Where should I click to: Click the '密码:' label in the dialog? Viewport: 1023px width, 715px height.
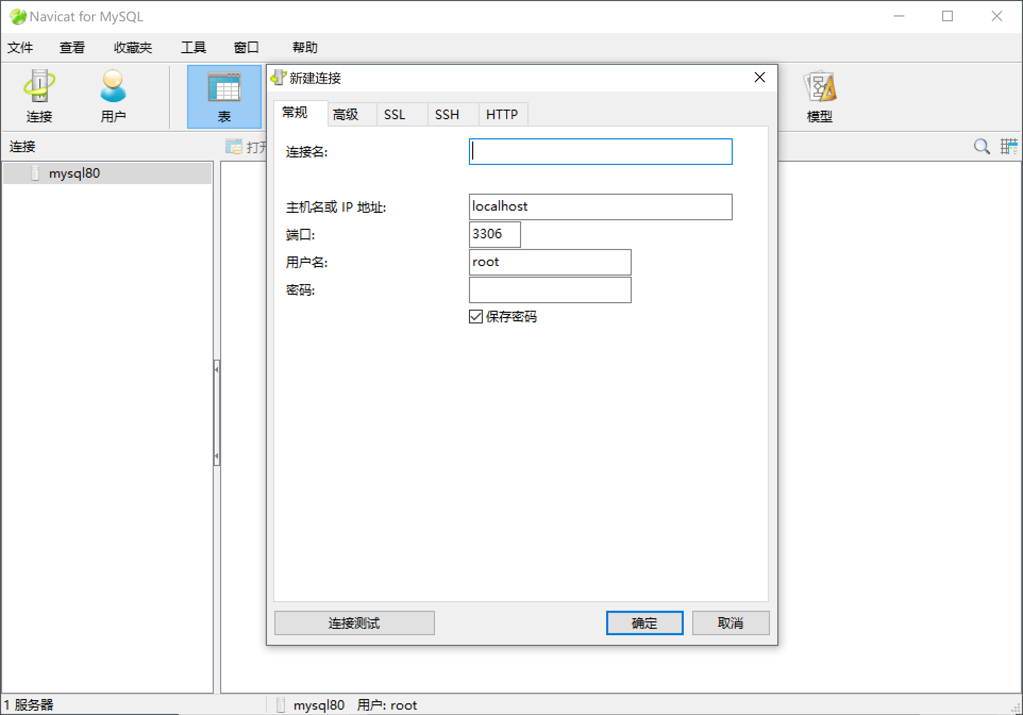click(300, 290)
